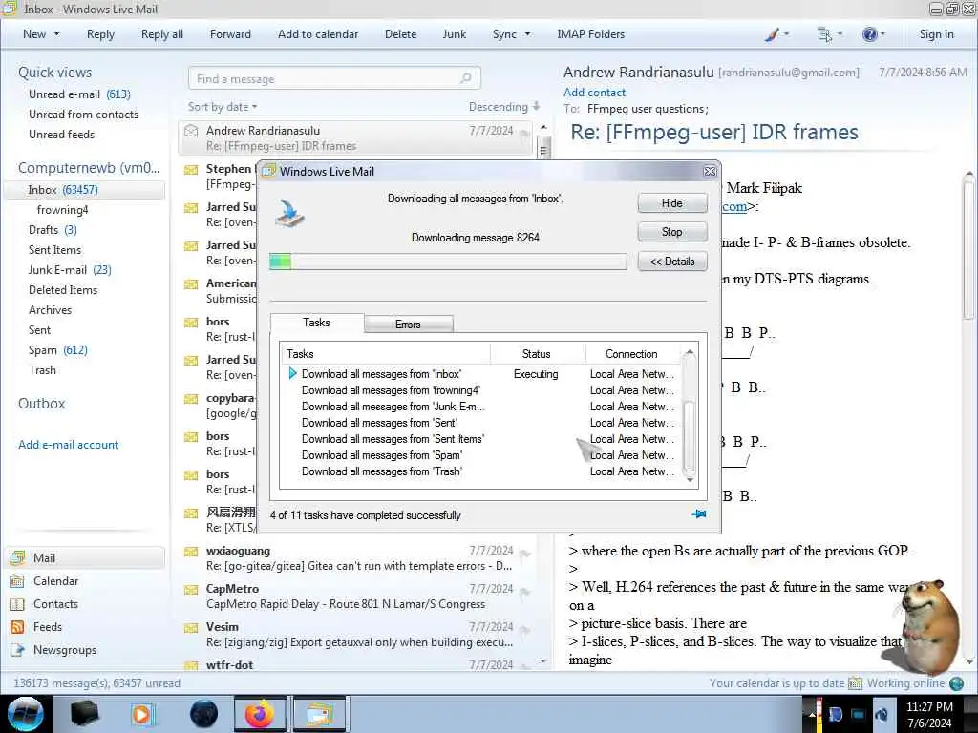The width and height of the screenshot is (978, 733).
Task: Click Delete in the toolbar
Action: pos(400,34)
